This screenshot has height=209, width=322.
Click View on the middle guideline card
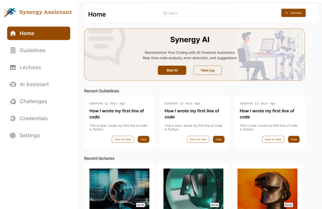click(218, 139)
